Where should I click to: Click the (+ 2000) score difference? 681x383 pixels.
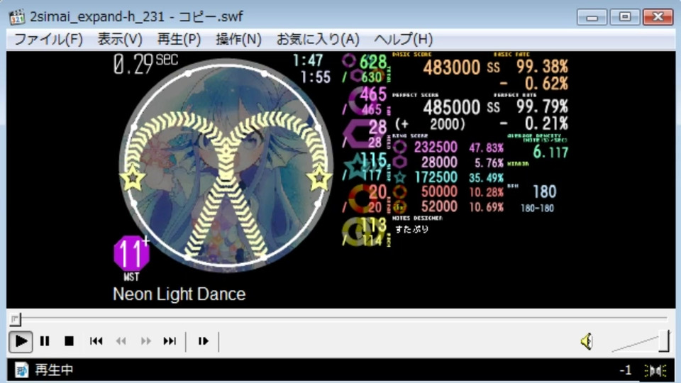coord(430,124)
